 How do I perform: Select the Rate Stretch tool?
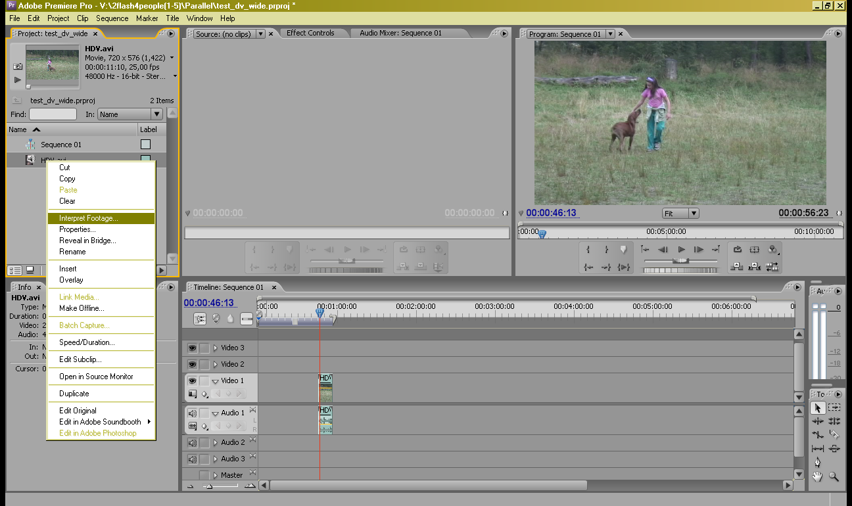click(817, 434)
